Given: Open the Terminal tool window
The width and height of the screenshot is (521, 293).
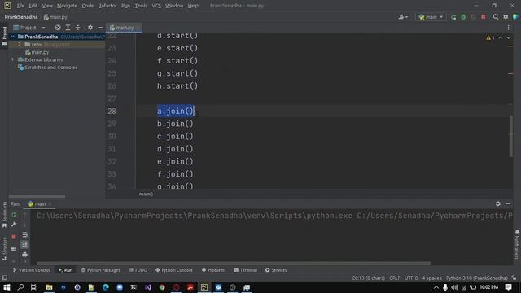Looking at the screenshot, I should pyautogui.click(x=245, y=270).
